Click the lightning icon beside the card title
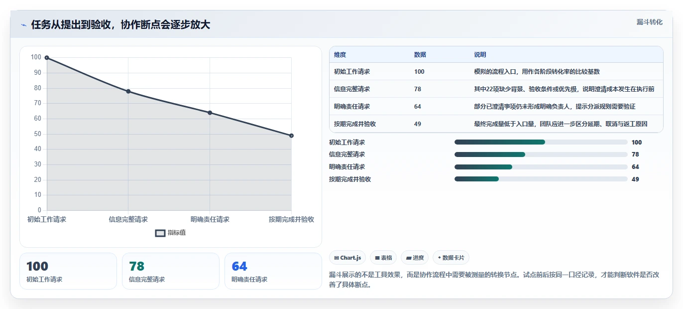Viewport: 683px width, 309px height. pos(24,25)
